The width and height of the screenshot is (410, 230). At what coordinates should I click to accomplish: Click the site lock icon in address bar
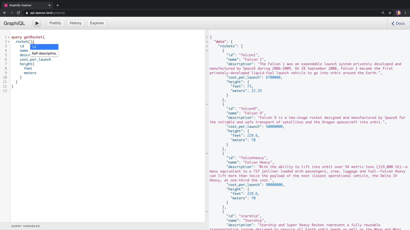point(27,13)
